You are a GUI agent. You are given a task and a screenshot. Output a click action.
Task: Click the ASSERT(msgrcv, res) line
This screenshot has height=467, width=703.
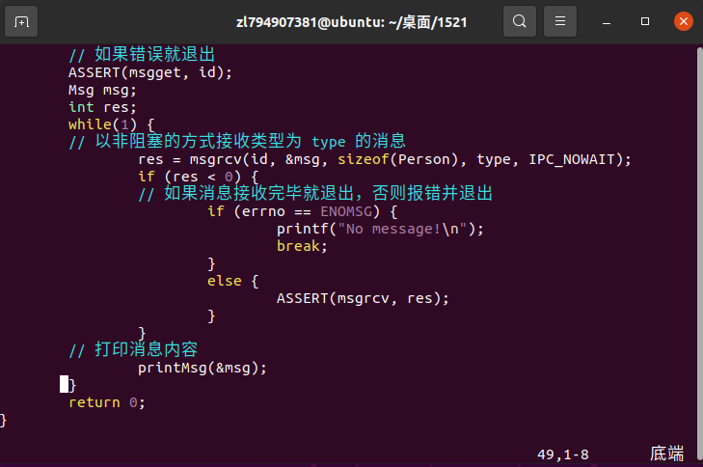[x=363, y=298]
